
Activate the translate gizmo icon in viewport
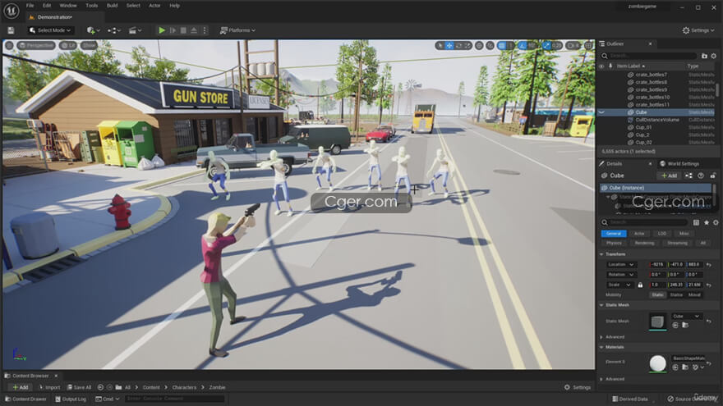(x=449, y=46)
